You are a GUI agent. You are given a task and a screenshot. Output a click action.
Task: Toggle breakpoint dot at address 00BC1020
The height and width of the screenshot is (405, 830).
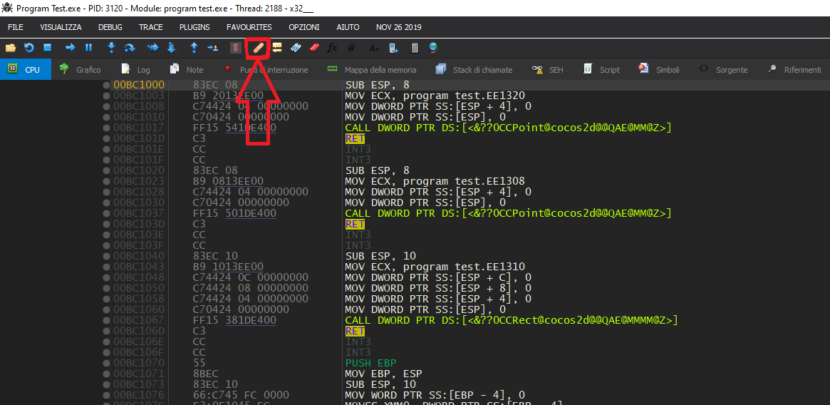(x=106, y=170)
